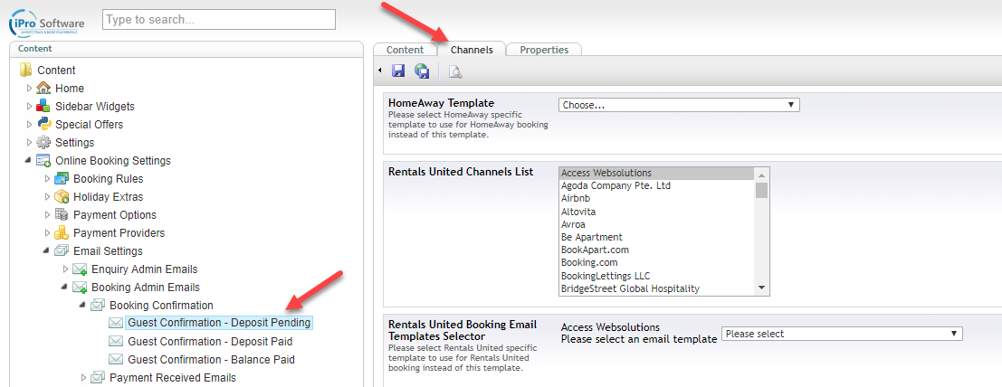Expand the Settings tree node
Viewport: 1002px width, 387px height.
(29, 142)
